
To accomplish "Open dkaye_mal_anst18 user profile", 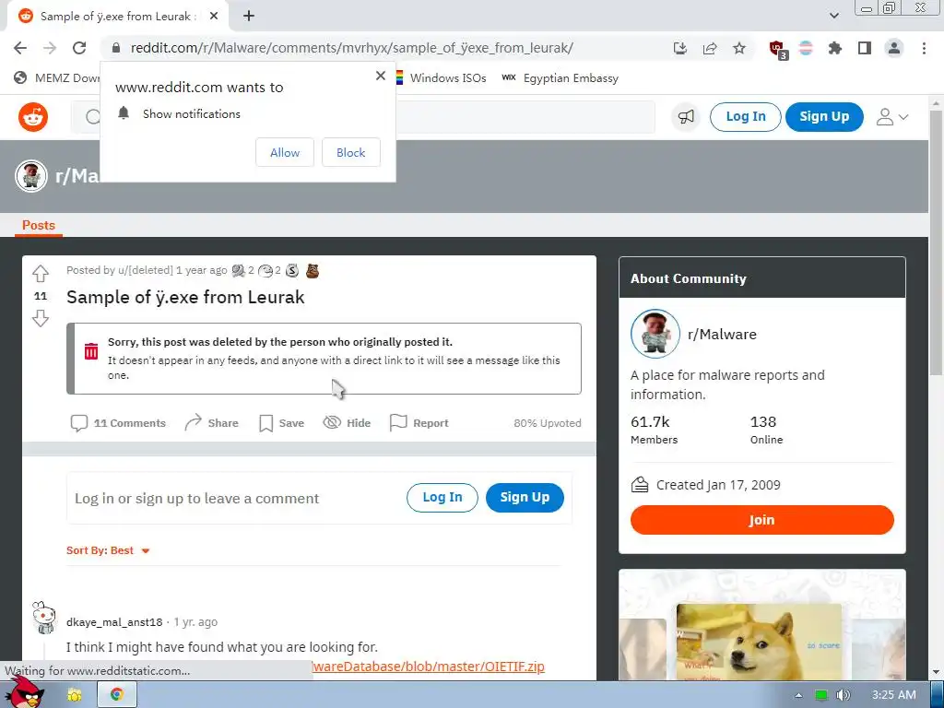I will pyautogui.click(x=114, y=622).
